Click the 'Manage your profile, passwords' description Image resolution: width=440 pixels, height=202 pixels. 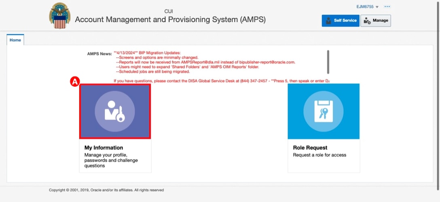(111, 160)
